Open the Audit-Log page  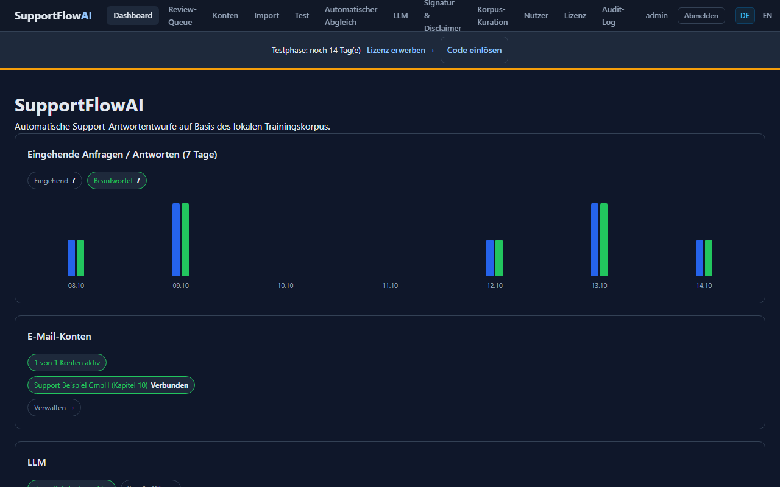(x=613, y=16)
